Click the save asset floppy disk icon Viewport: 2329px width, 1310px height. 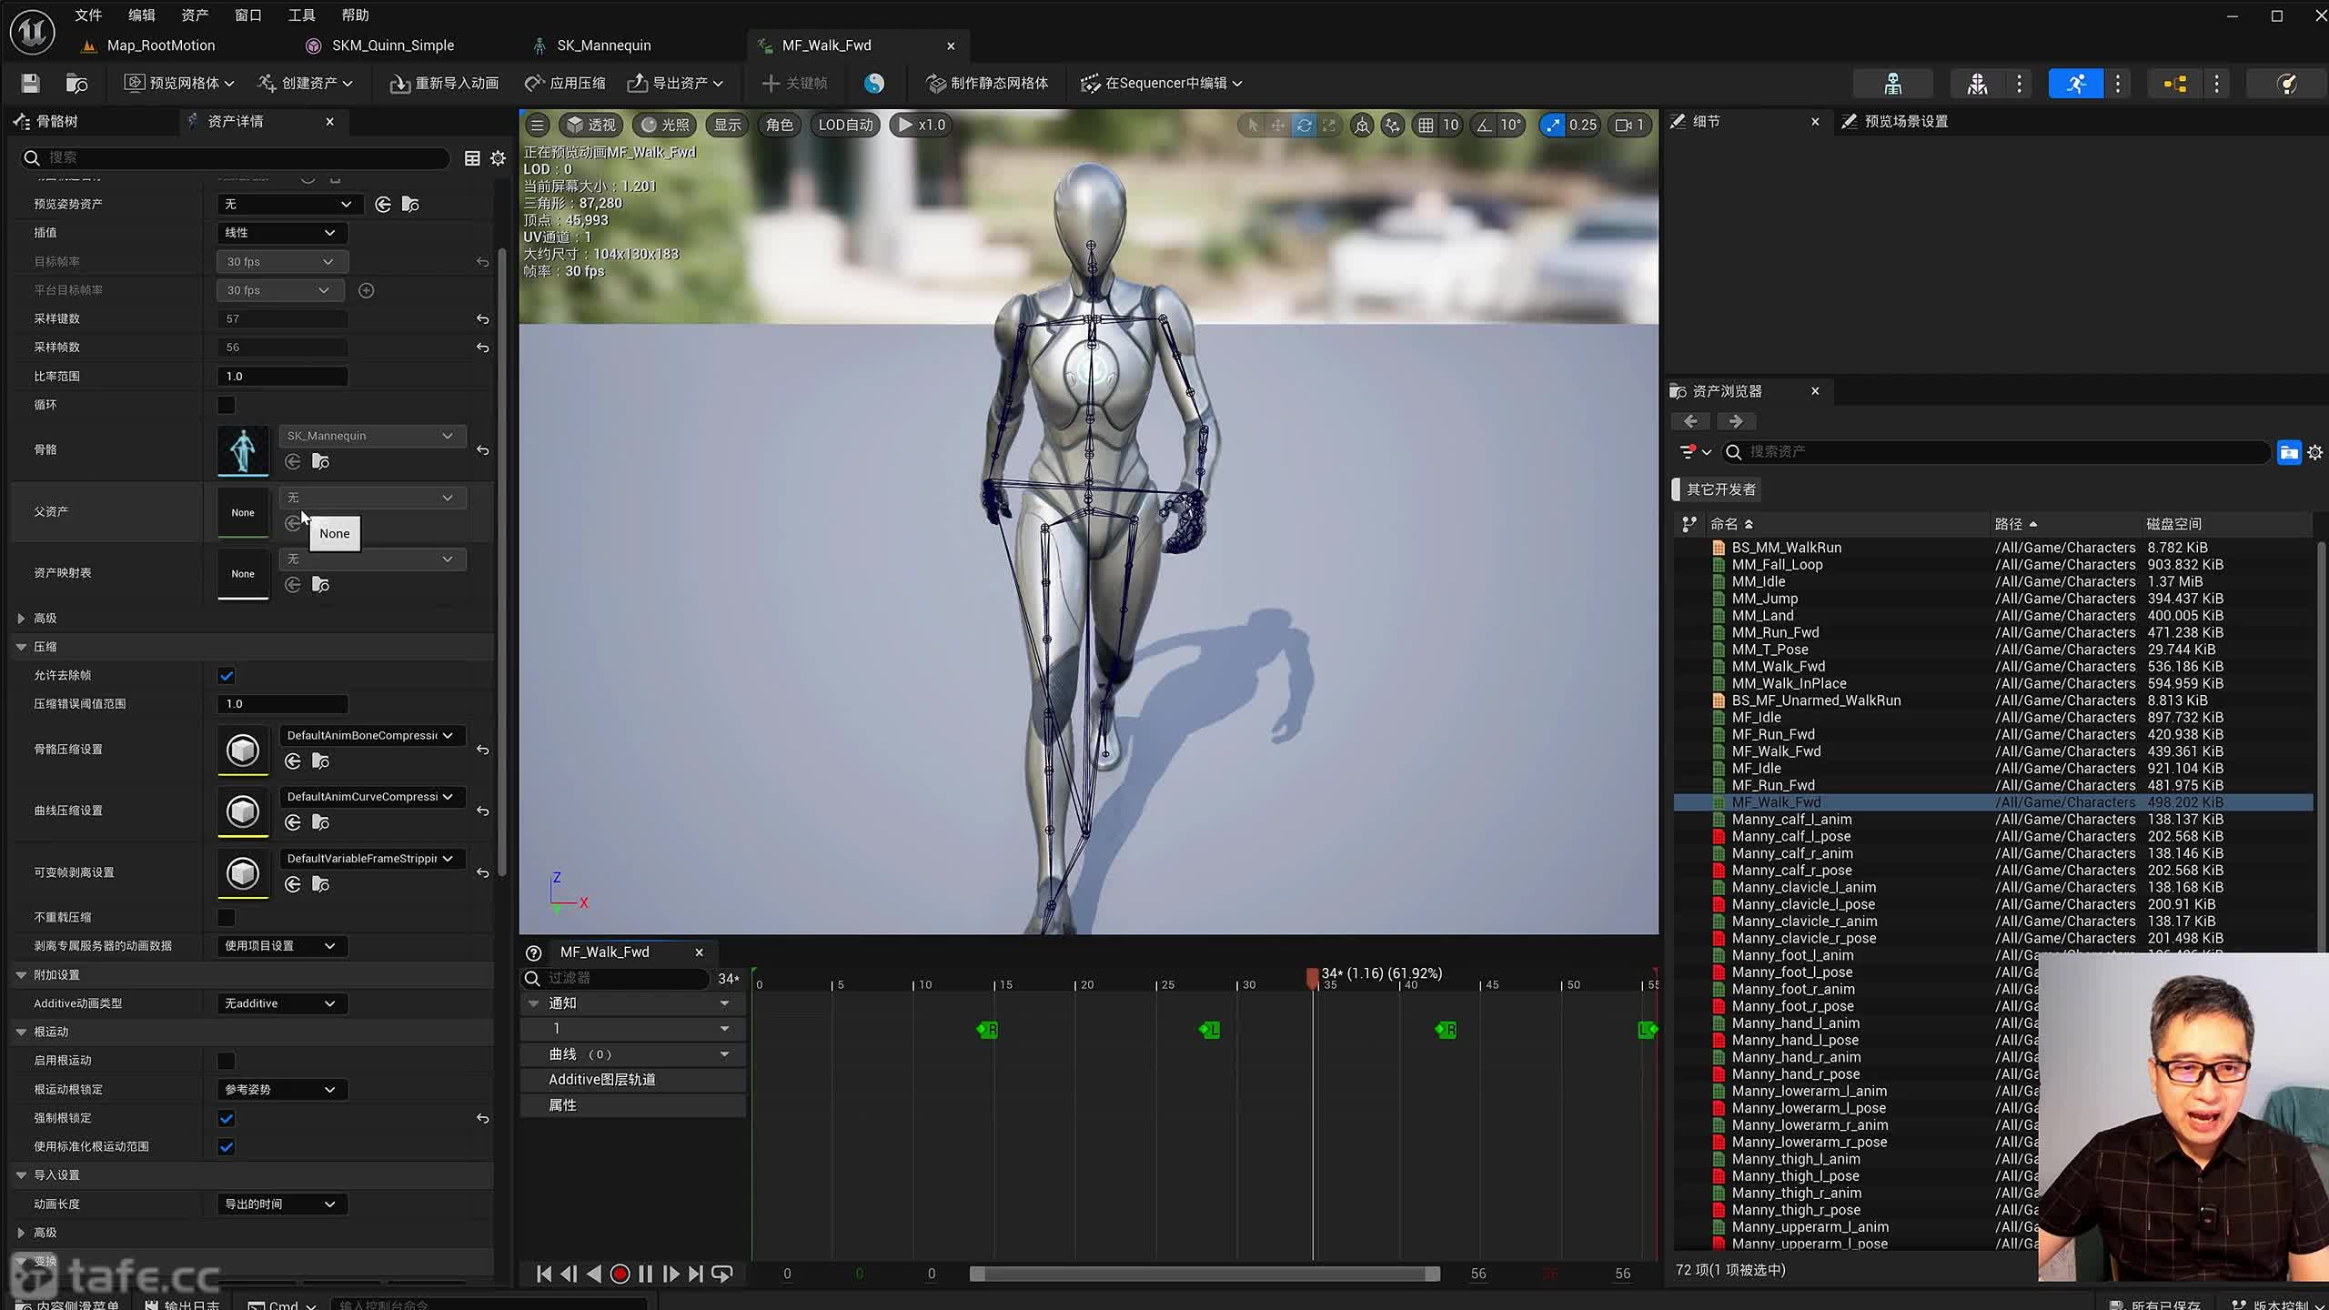tap(30, 83)
